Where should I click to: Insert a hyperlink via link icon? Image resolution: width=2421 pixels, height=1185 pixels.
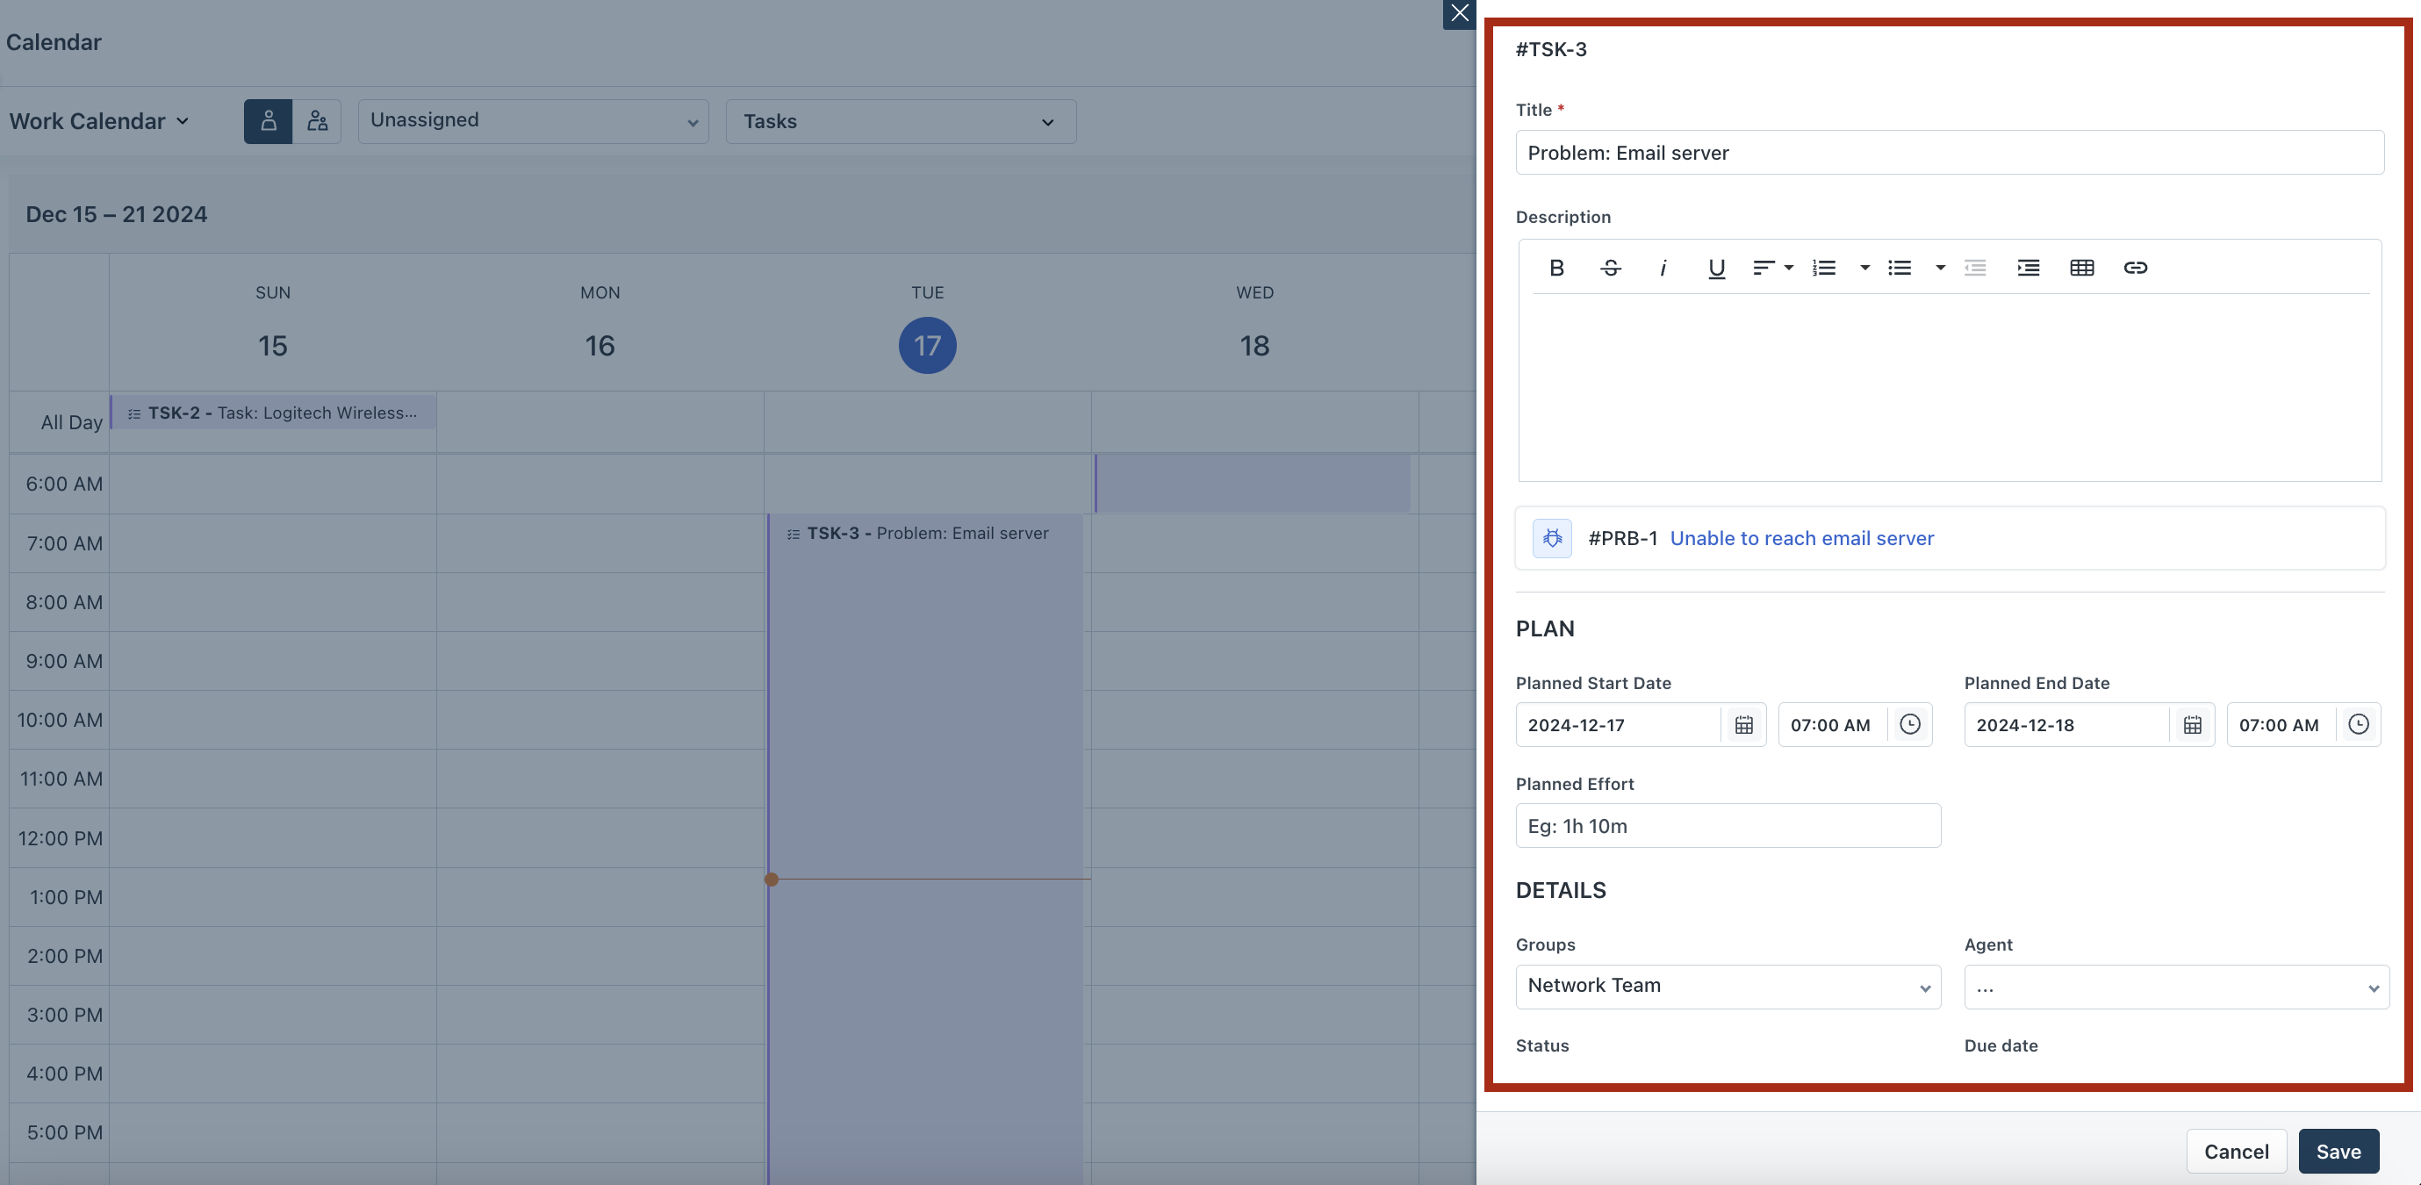[x=2134, y=268]
